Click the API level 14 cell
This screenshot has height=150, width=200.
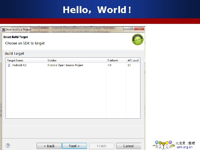coord(129,65)
